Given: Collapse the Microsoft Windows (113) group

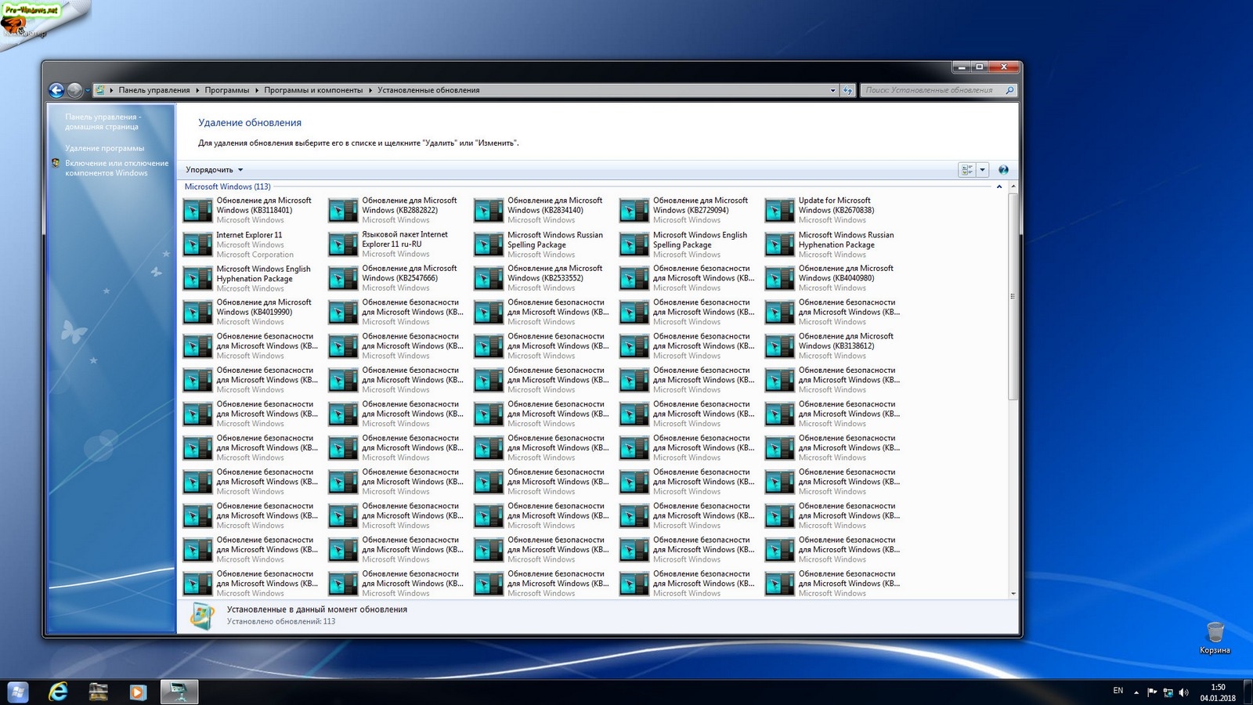Looking at the screenshot, I should pos(999,186).
